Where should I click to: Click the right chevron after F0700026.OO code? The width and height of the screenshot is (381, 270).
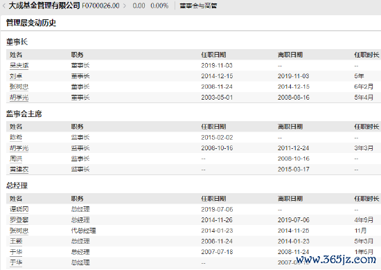pos(125,6)
